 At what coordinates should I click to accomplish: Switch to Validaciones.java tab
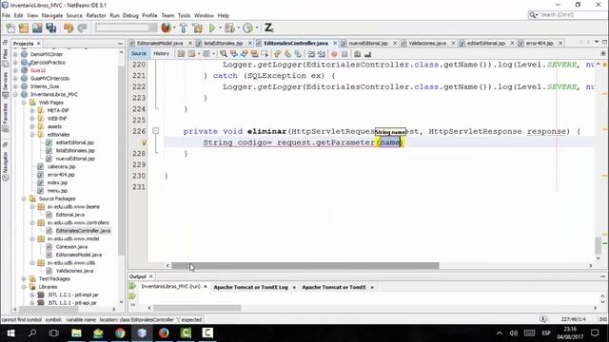[x=427, y=43]
